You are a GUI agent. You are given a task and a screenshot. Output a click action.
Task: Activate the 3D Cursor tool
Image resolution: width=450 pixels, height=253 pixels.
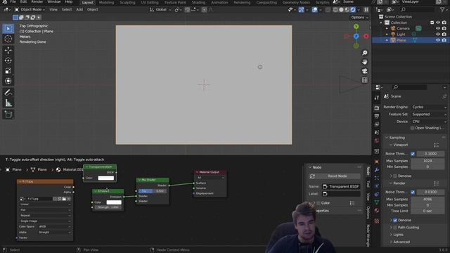pyautogui.click(x=8, y=39)
